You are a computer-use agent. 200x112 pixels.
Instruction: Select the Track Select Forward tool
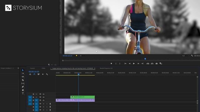[23, 73]
